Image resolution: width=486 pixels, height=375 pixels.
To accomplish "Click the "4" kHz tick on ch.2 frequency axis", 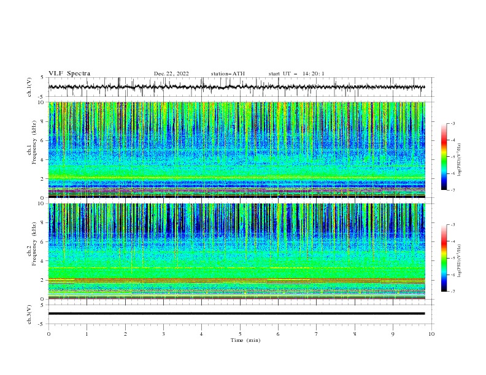I will pos(43,261).
